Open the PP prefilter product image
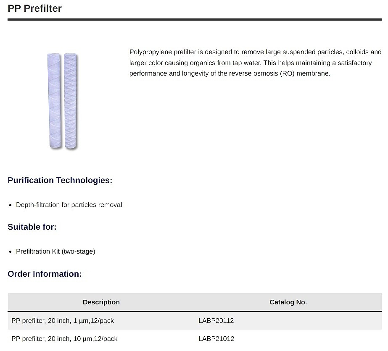The image size is (388, 351). [x=63, y=101]
